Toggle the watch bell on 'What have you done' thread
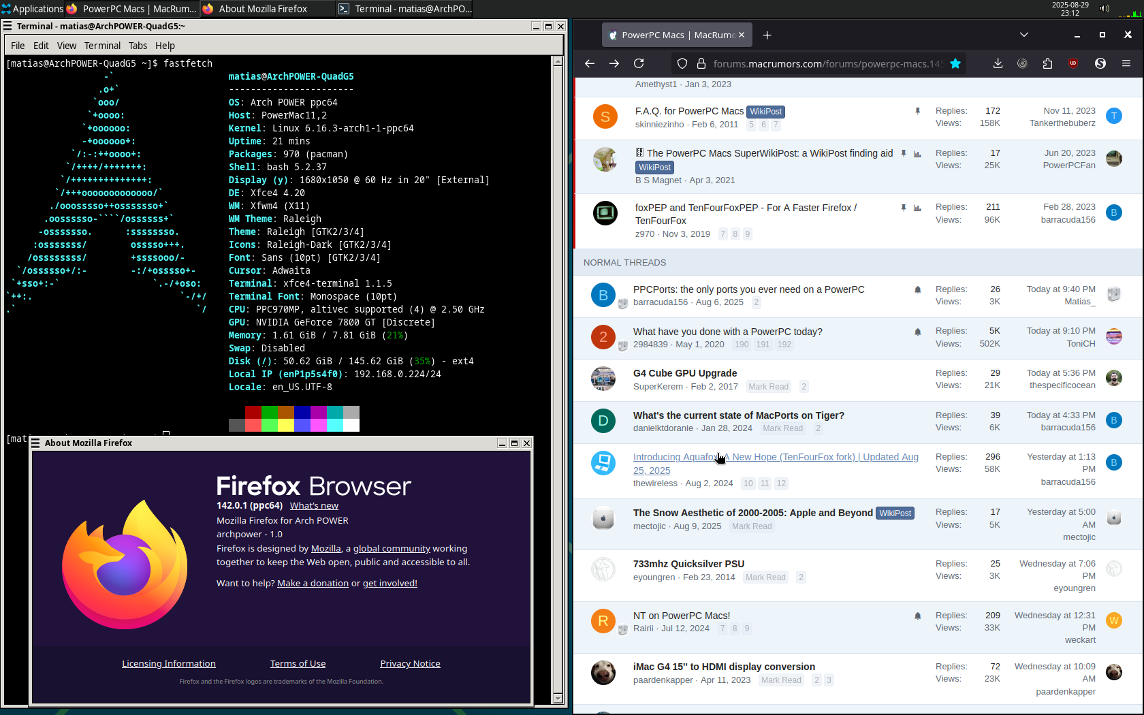Image resolution: width=1144 pixels, height=715 pixels. click(x=918, y=332)
